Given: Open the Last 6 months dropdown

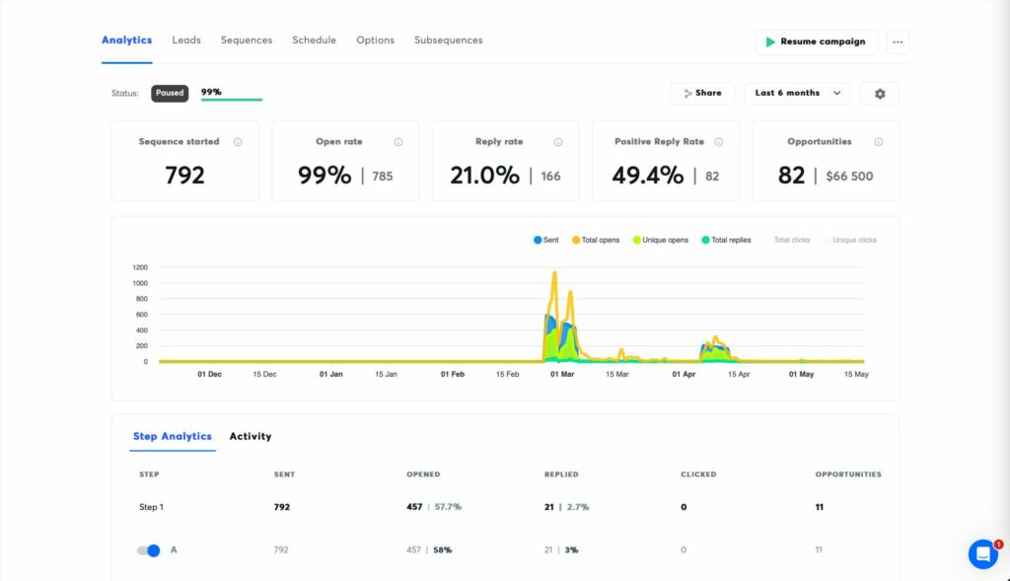Looking at the screenshot, I should pyautogui.click(x=797, y=93).
